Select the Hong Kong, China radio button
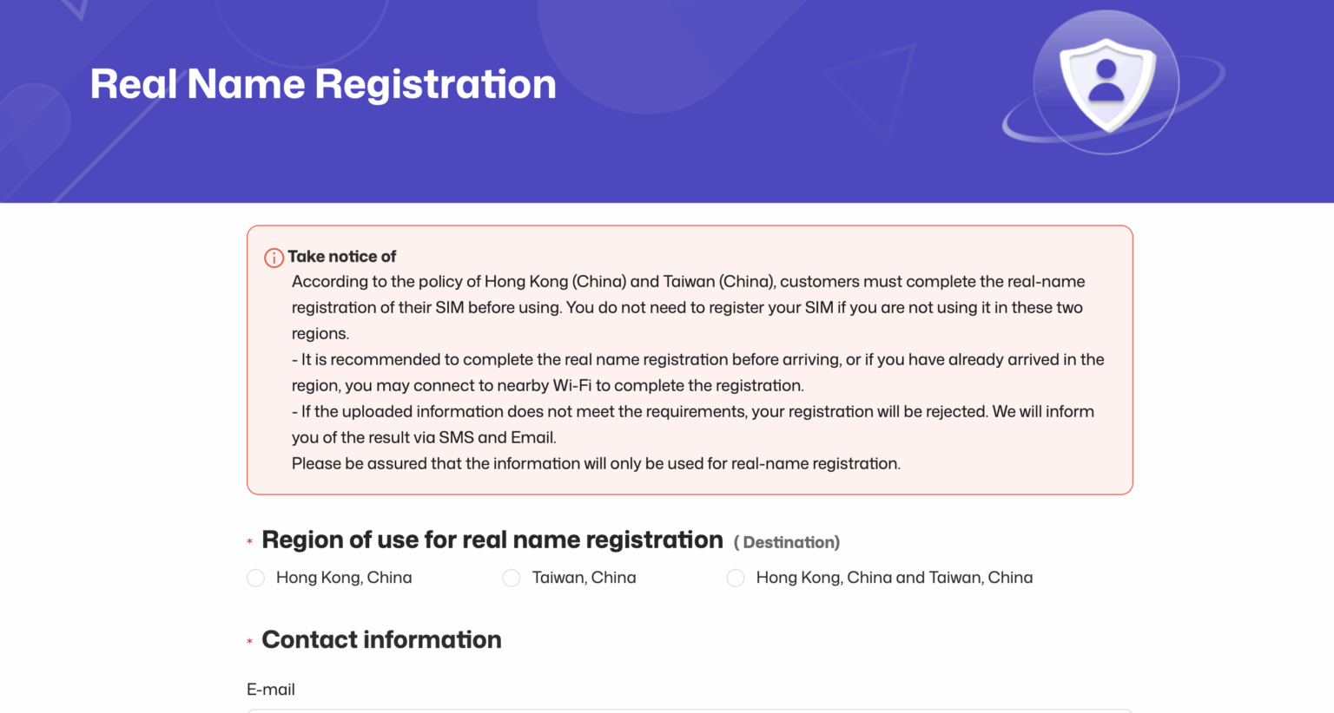The width and height of the screenshot is (1334, 713). [x=255, y=578]
